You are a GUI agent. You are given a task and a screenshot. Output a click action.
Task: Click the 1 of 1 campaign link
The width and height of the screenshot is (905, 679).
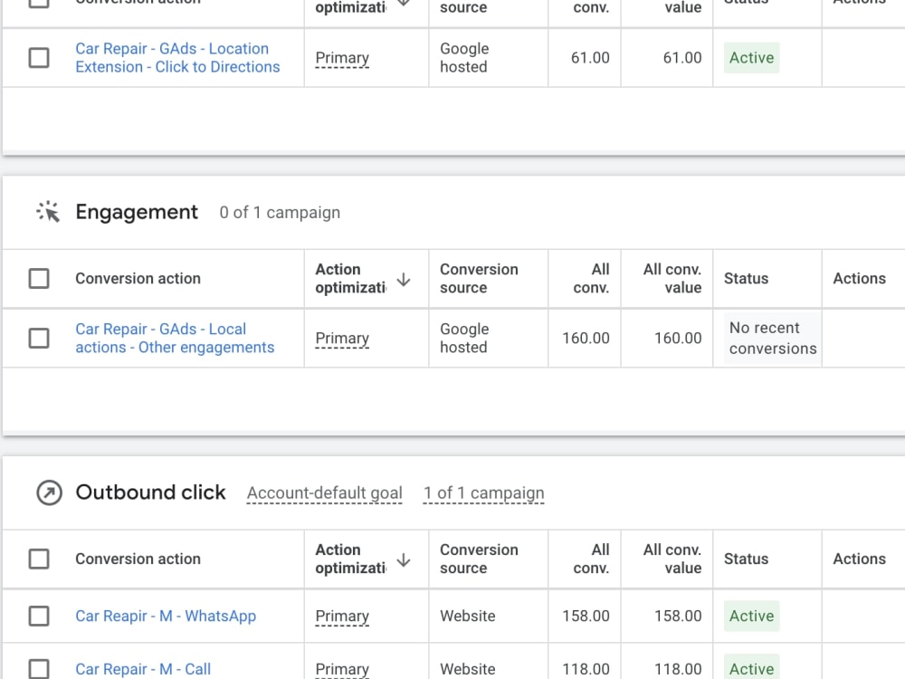click(483, 493)
